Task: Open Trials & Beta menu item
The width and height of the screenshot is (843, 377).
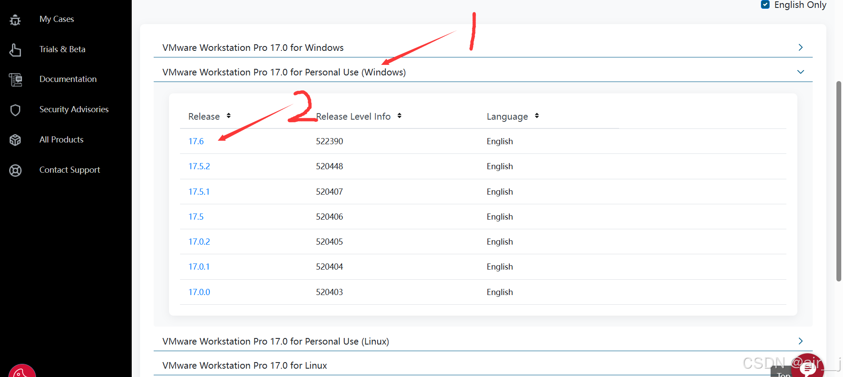Action: tap(62, 49)
